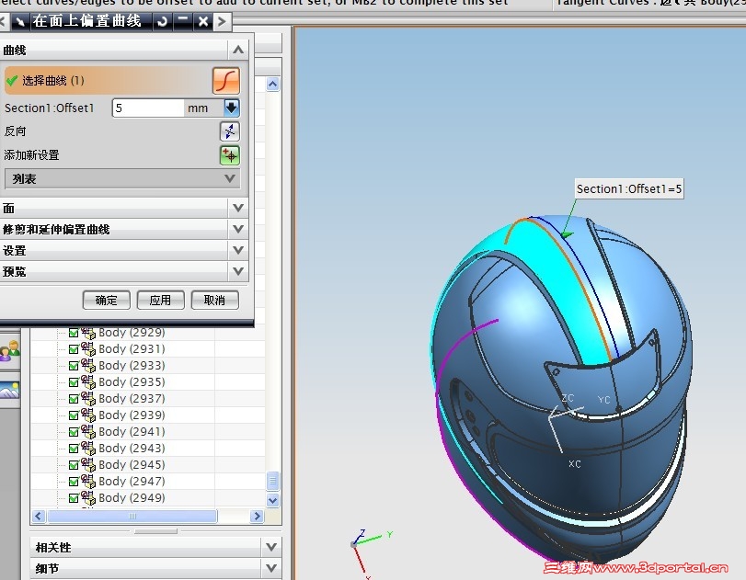This screenshot has width=746, height=580.
Task: Expand the 面 section
Action: [x=238, y=208]
